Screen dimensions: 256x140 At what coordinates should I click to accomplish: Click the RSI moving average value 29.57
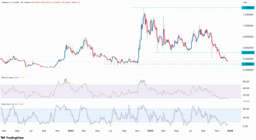[22, 78]
